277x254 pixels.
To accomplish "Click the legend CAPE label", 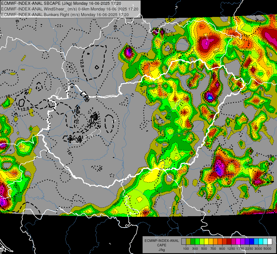I will click(x=162, y=245).
